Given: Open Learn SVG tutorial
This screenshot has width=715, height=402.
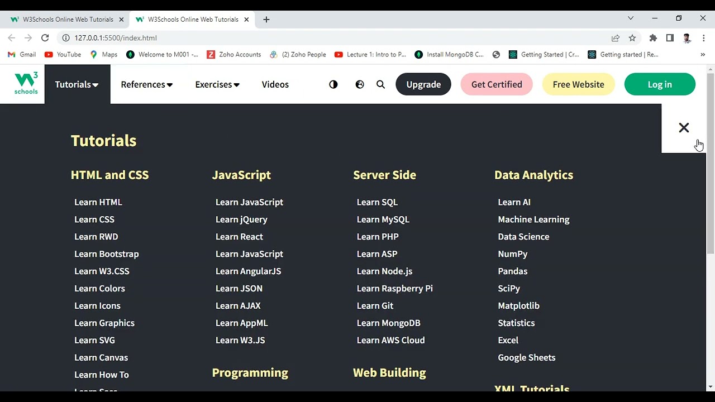Looking at the screenshot, I should [94, 341].
